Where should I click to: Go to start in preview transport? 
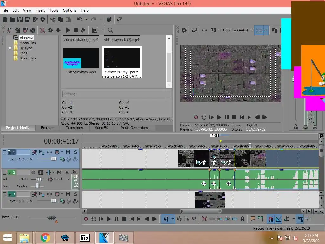click(x=242, y=118)
